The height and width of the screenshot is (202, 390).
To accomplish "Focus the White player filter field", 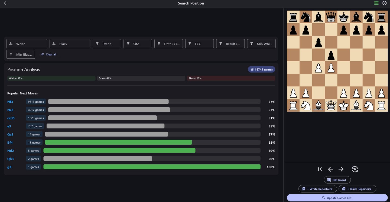I will click(x=27, y=44).
